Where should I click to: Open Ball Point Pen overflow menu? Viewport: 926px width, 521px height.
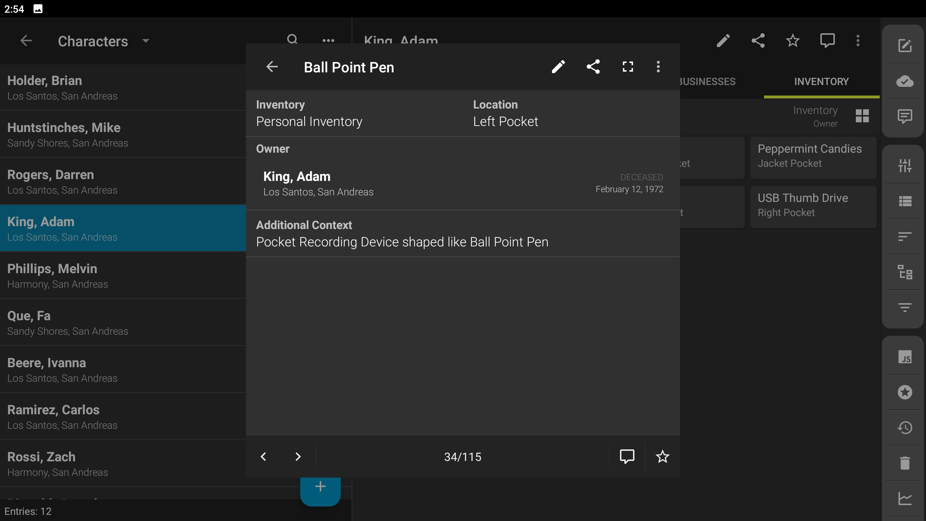click(658, 67)
